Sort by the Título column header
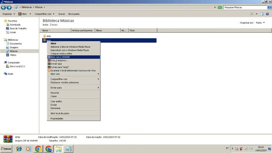 tap(143, 30)
